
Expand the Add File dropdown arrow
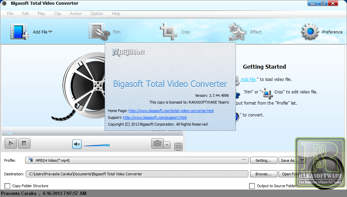(50, 32)
